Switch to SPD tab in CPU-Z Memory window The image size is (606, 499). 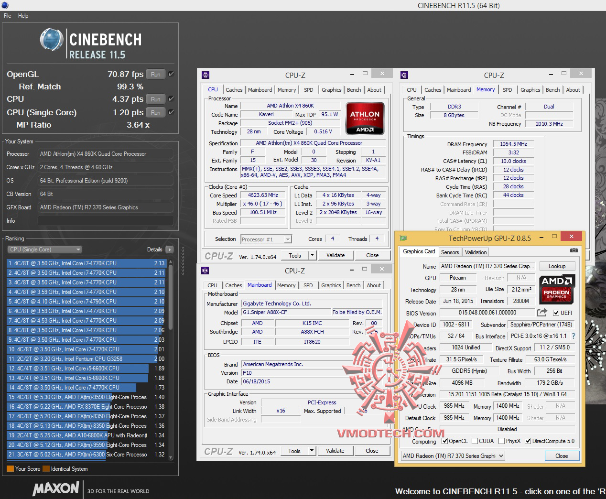coord(508,90)
